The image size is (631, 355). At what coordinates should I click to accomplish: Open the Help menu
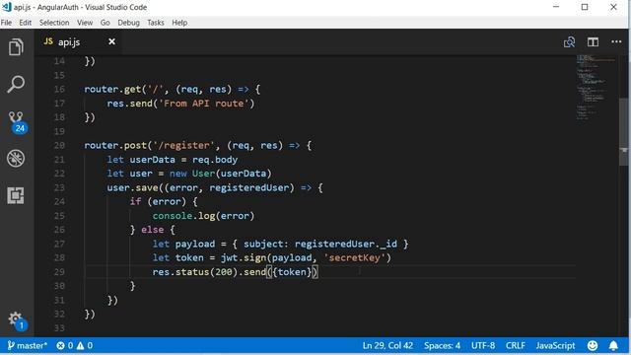click(x=179, y=23)
